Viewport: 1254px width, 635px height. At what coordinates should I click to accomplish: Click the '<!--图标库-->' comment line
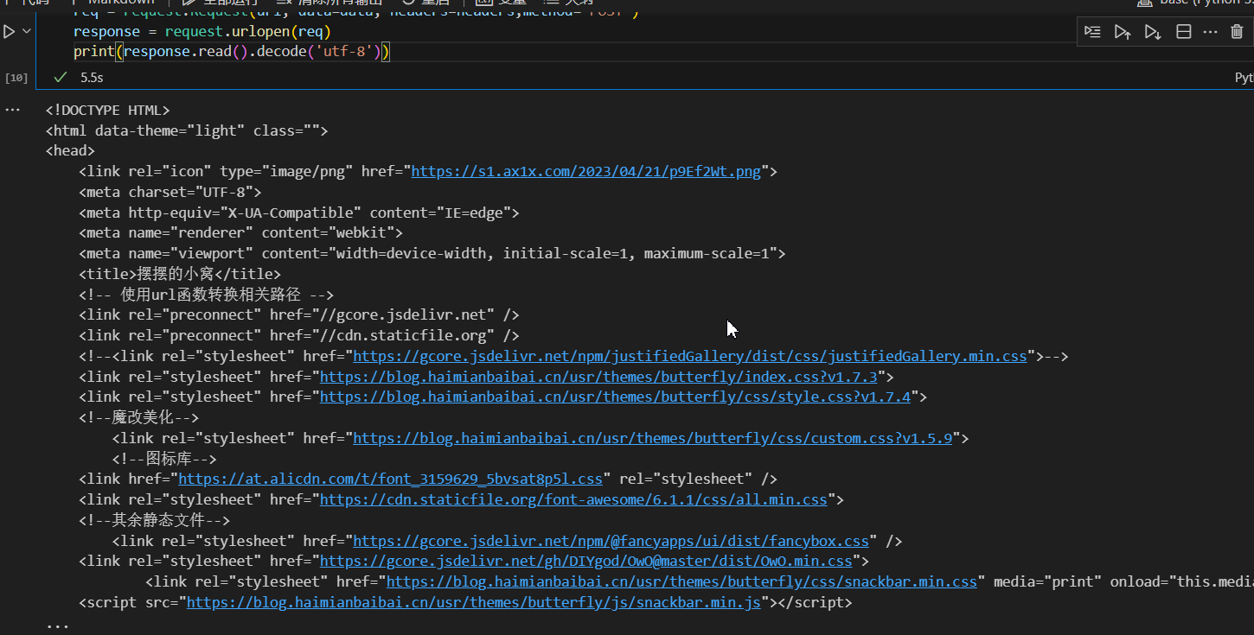click(x=164, y=459)
